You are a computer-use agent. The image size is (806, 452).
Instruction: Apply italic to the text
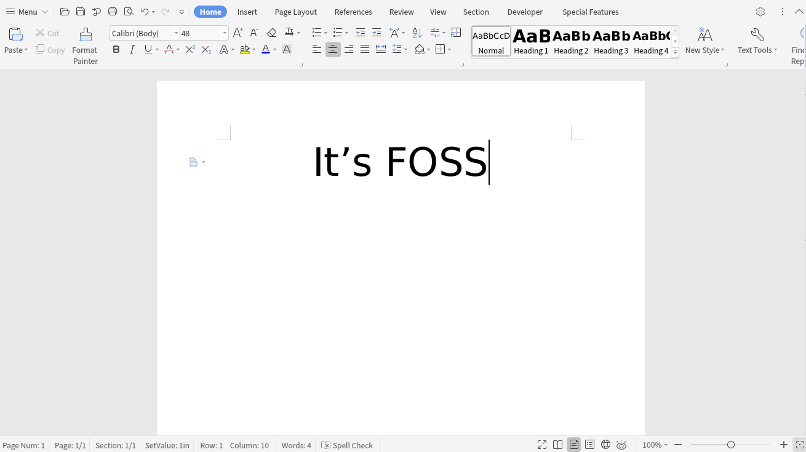pos(132,49)
